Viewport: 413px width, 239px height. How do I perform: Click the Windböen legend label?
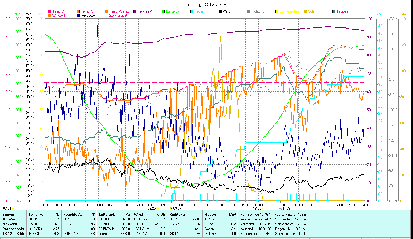click(88, 15)
